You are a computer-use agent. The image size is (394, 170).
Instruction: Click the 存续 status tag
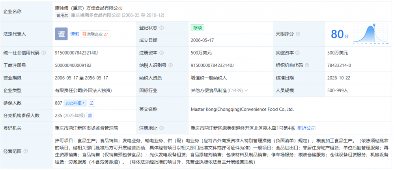[197, 28]
